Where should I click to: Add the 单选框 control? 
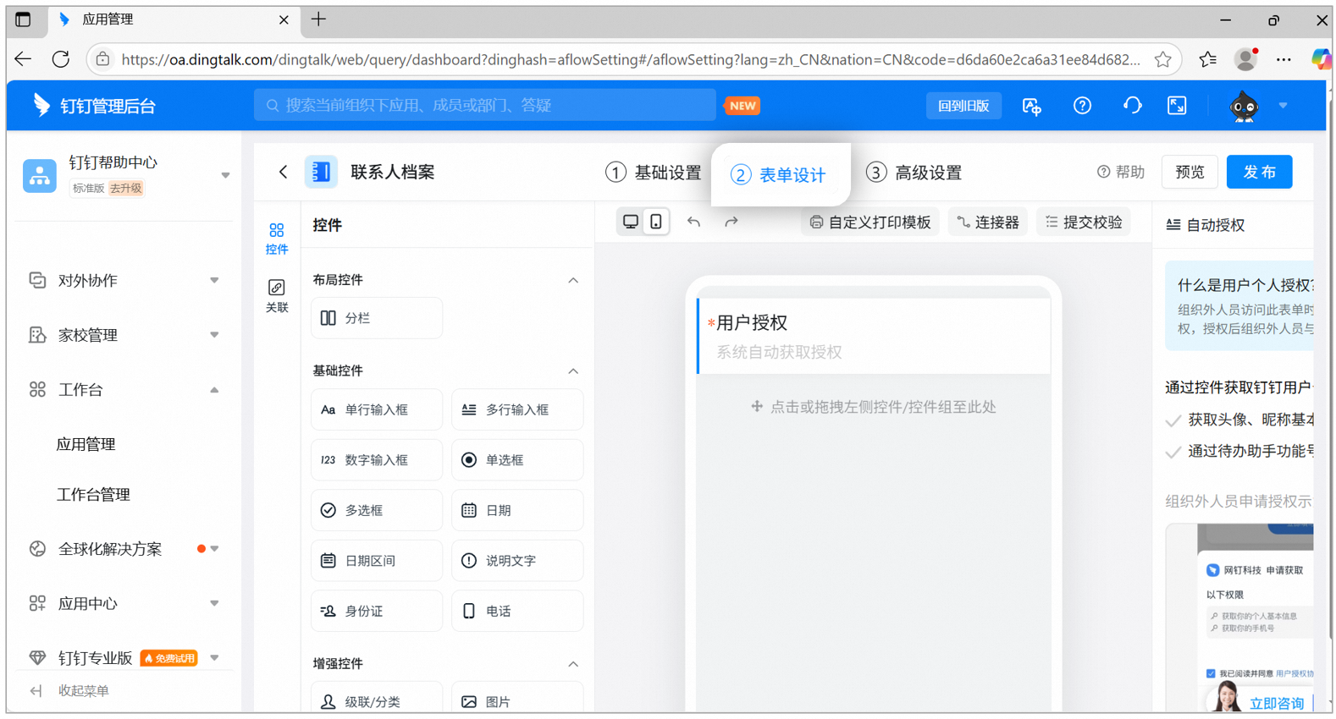517,460
